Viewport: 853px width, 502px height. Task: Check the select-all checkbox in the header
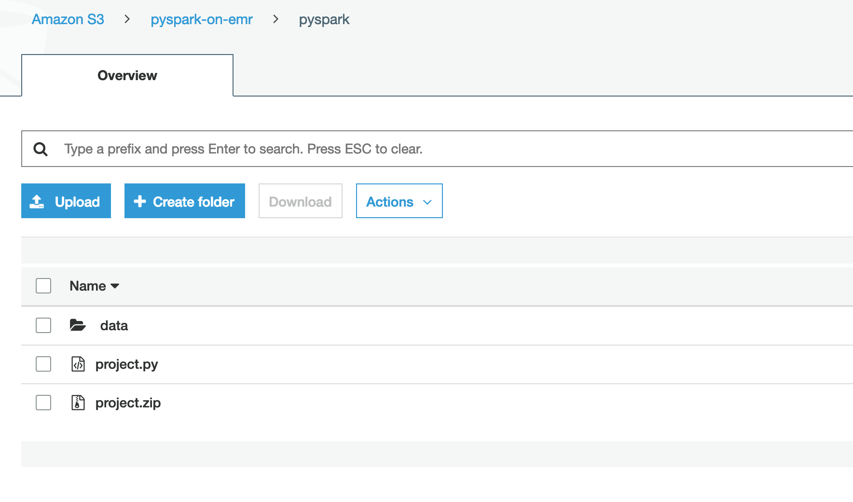click(43, 286)
